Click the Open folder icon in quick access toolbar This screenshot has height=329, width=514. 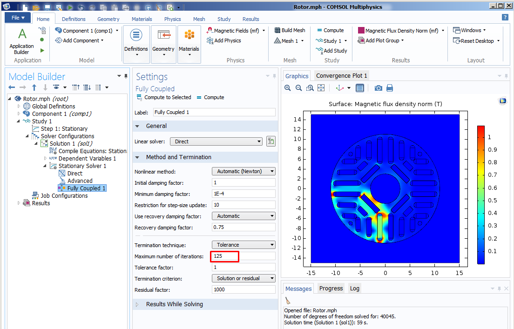(x=36, y=7)
